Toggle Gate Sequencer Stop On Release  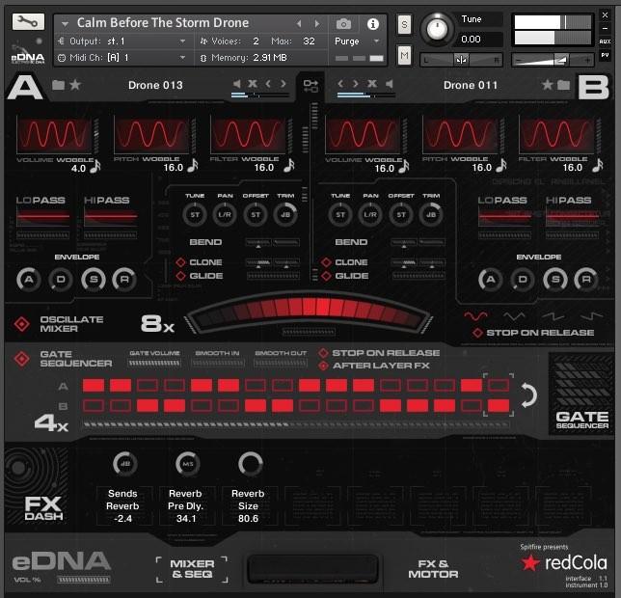(323, 353)
